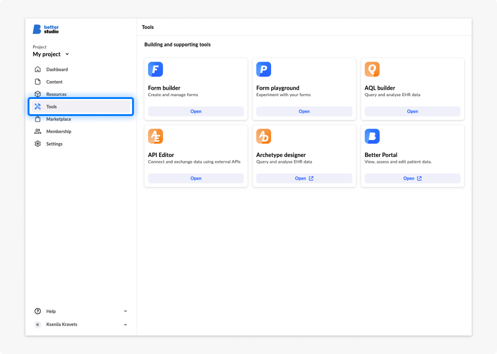Click the Tools wrench icon

pyautogui.click(x=38, y=107)
